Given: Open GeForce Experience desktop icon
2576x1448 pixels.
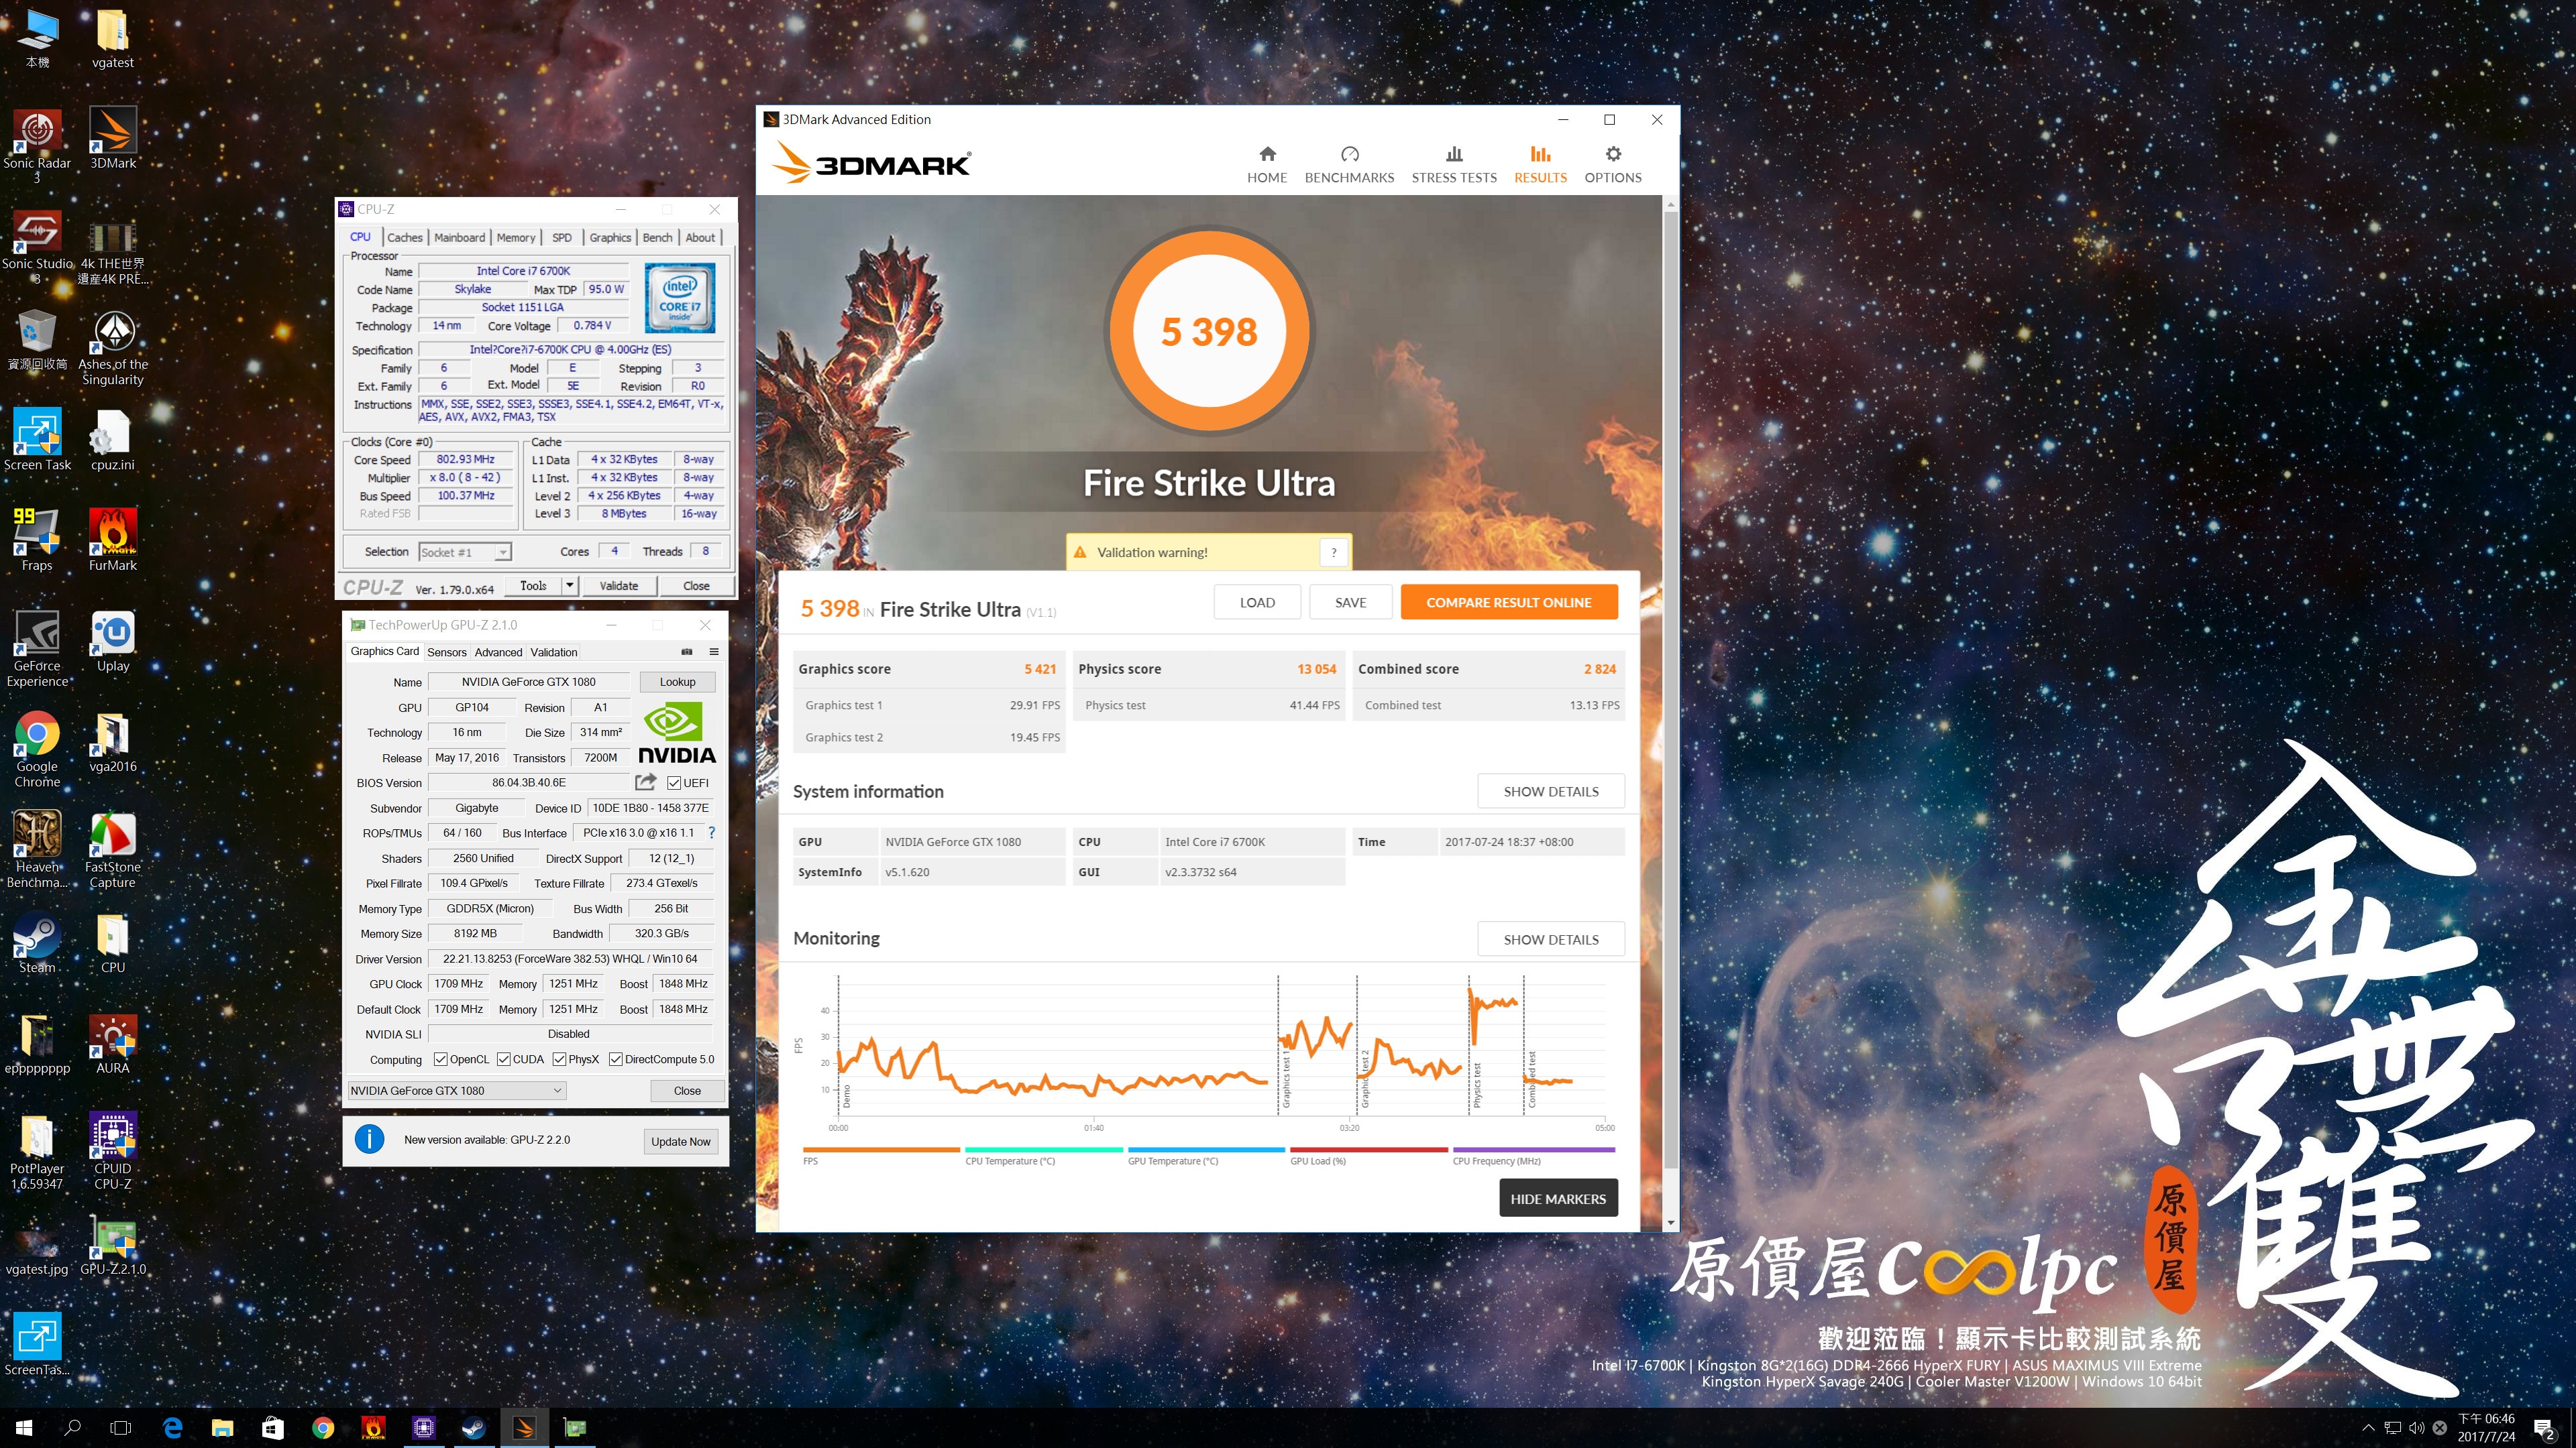Looking at the screenshot, I should click(x=37, y=648).
